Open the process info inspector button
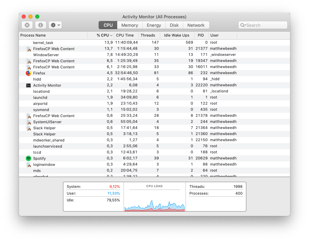This screenshot has height=241, width=309. click(x=41, y=25)
